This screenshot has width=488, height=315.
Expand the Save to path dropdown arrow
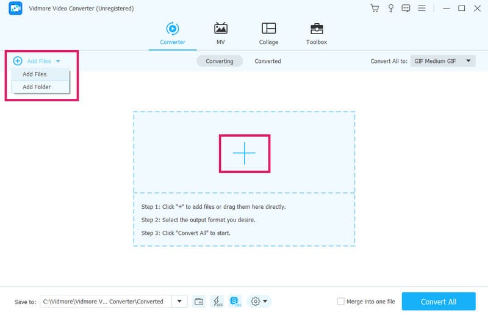179,302
